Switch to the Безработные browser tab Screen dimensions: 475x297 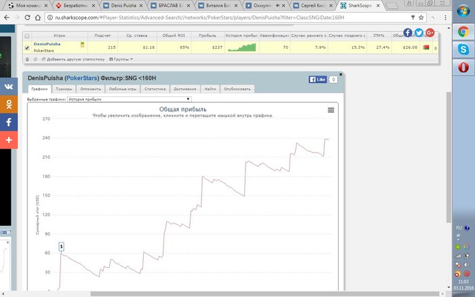[75, 5]
